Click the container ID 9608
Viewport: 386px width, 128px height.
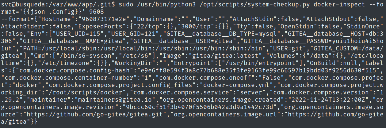97,12
